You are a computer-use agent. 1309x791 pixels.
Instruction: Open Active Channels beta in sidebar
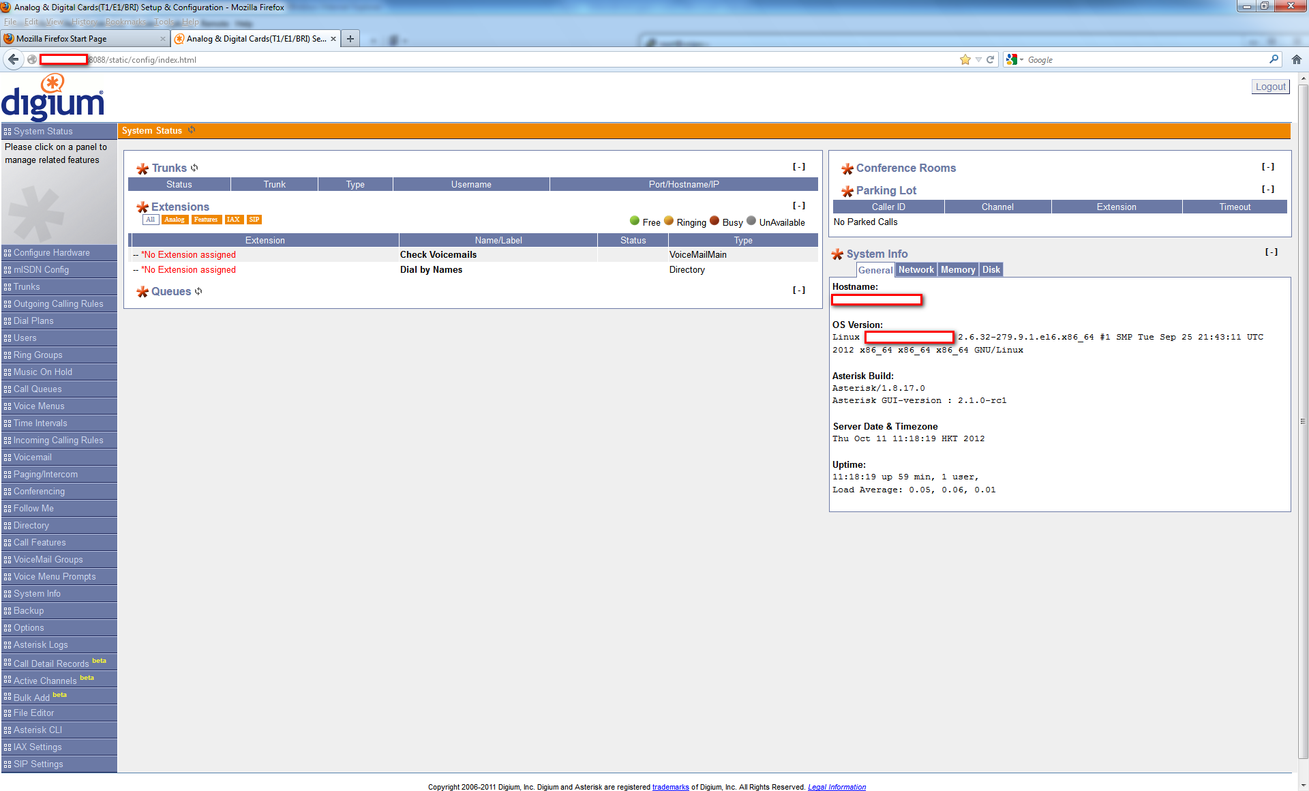[x=59, y=679]
